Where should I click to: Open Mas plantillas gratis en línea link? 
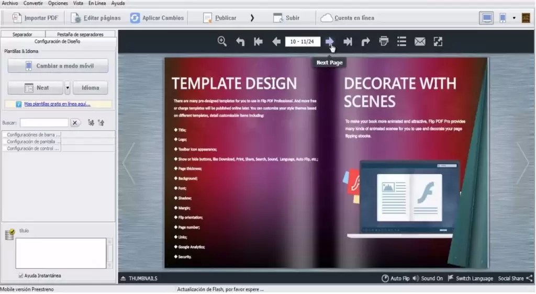click(57, 104)
